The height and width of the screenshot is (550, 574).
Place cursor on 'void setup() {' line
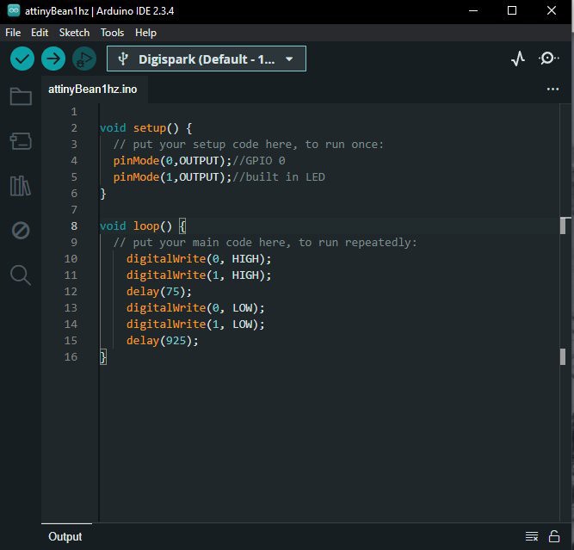[145, 127]
